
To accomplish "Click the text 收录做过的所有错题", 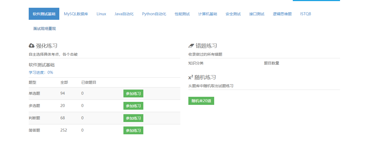I will pyautogui.click(x=205, y=54).
